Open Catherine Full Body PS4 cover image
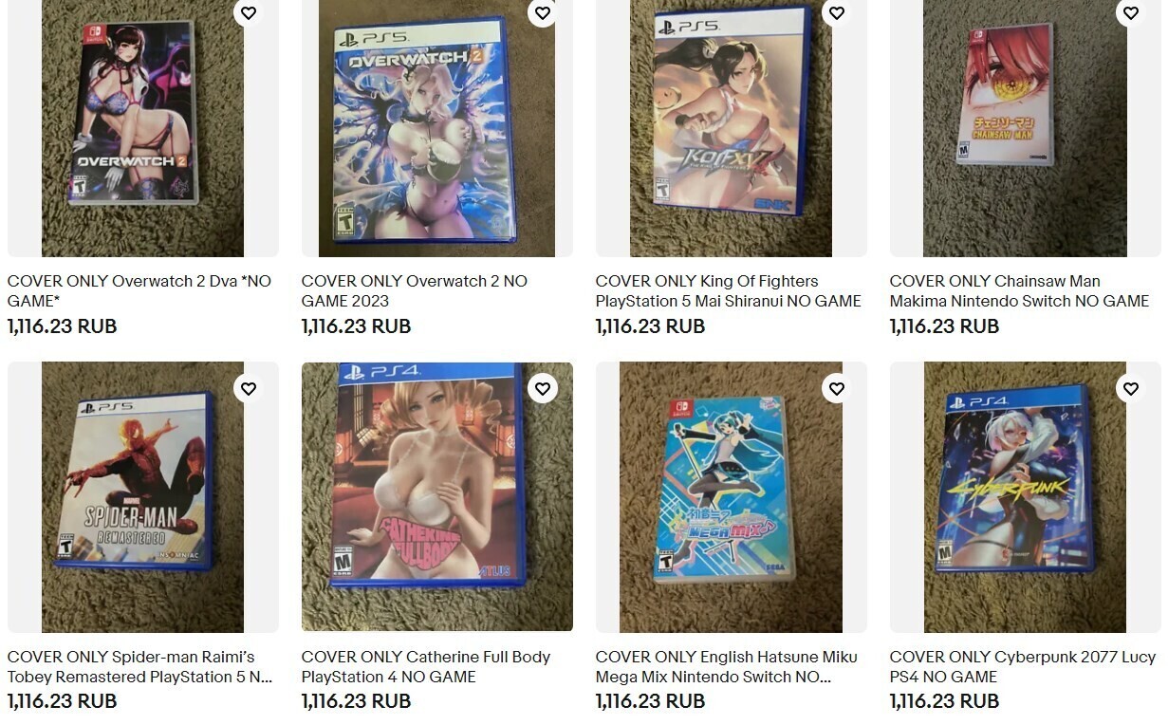The image size is (1168, 725). 437,497
